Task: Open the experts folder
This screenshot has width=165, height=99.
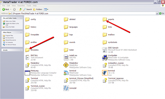Action: pos(108,19)
